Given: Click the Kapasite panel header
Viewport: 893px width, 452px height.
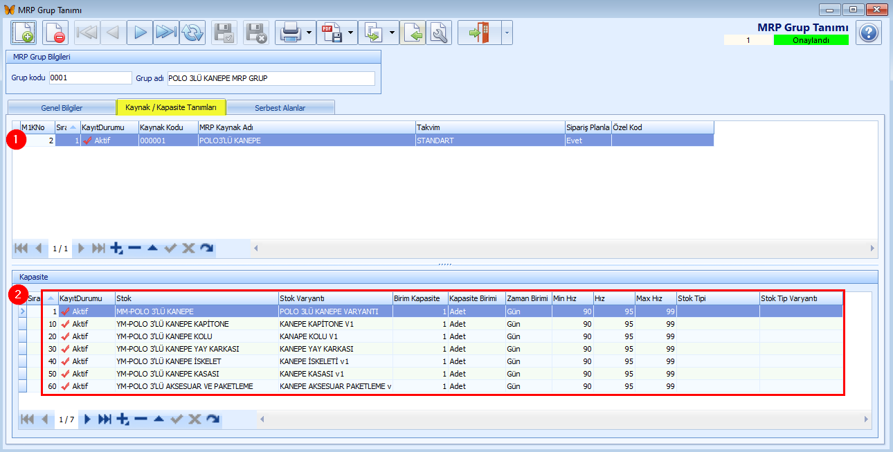Looking at the screenshot, I should pyautogui.click(x=444, y=276).
